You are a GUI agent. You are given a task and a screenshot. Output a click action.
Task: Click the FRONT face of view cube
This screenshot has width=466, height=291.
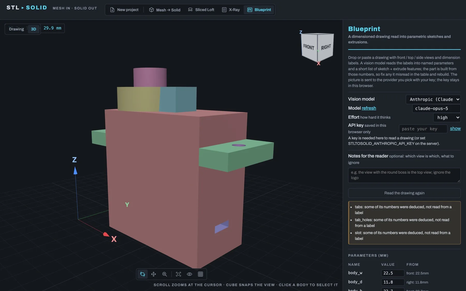click(309, 47)
